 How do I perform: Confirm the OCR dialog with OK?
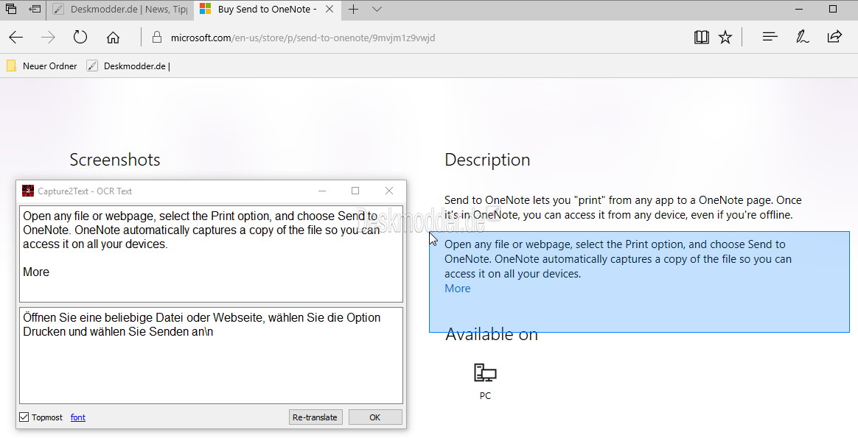[375, 417]
